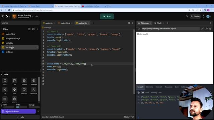Open Files panel three-dot menu
The width and height of the screenshot is (214, 120).
(x=37, y=29)
